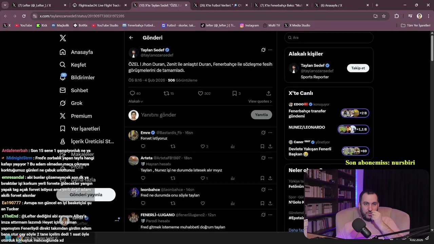Open the X logo home icon

point(63,38)
